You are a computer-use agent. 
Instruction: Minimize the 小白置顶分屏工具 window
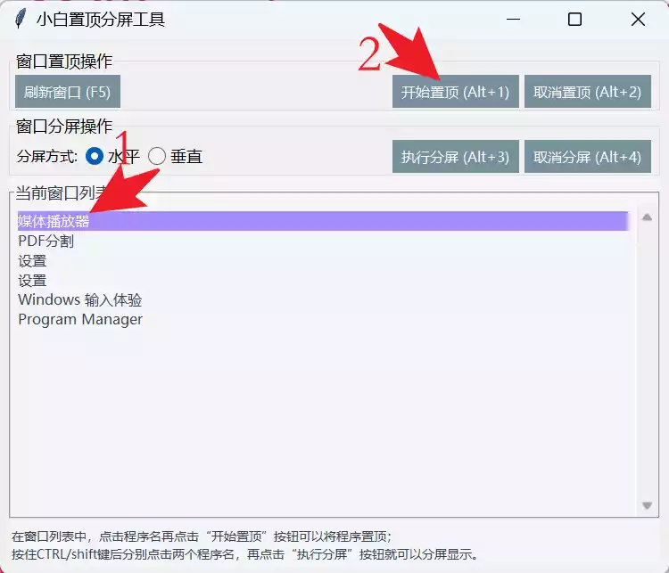[x=512, y=20]
